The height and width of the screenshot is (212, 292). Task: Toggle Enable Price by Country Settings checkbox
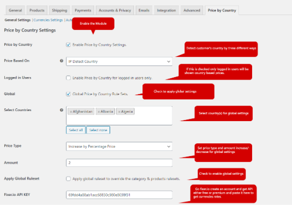[68, 45]
